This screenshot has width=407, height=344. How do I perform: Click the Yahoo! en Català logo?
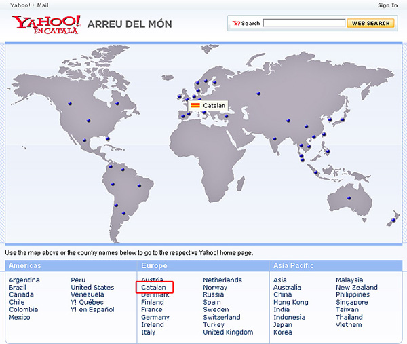click(x=46, y=24)
